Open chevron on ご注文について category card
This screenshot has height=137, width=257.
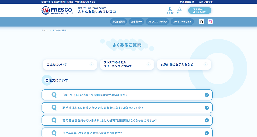[91, 64]
